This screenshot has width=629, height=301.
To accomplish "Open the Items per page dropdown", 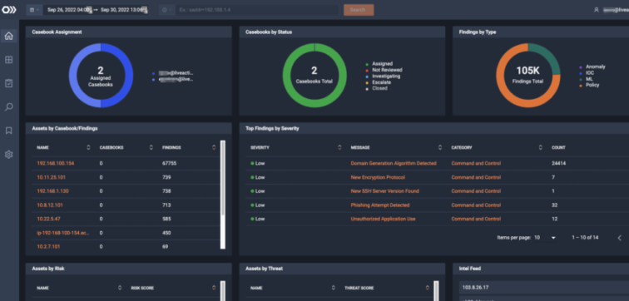I will click(x=545, y=238).
